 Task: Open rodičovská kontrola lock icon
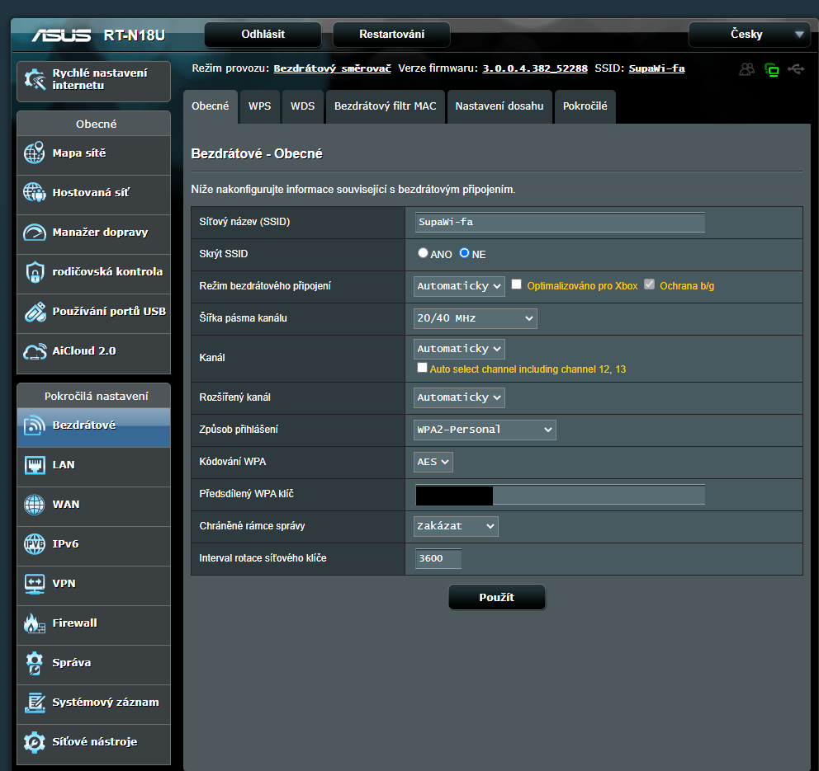[x=35, y=272]
